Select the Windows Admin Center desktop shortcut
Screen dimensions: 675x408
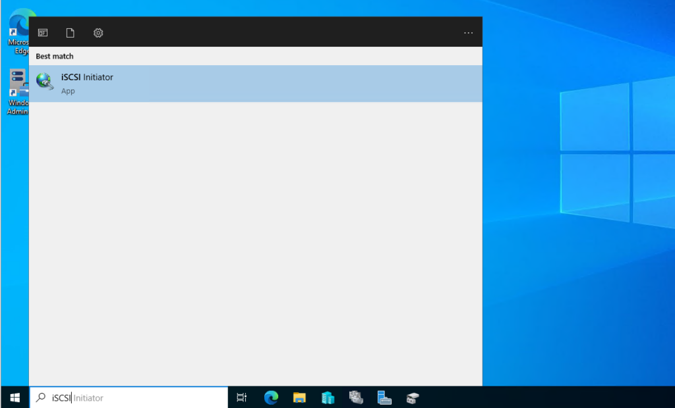(18, 92)
